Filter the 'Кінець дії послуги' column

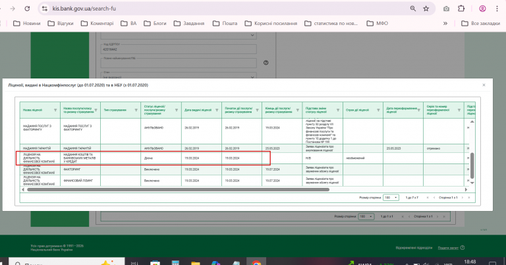pos(298,110)
